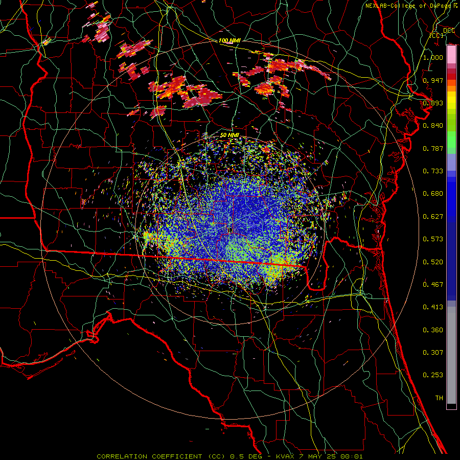Screen dimensions: 460x460
Task: Click the KVAX radar site center marker
Action: (x=231, y=229)
